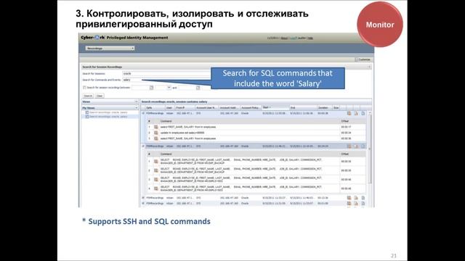The image size is (465, 261).
Task: Click the document icon on the third session row
Action: pyautogui.click(x=363, y=198)
